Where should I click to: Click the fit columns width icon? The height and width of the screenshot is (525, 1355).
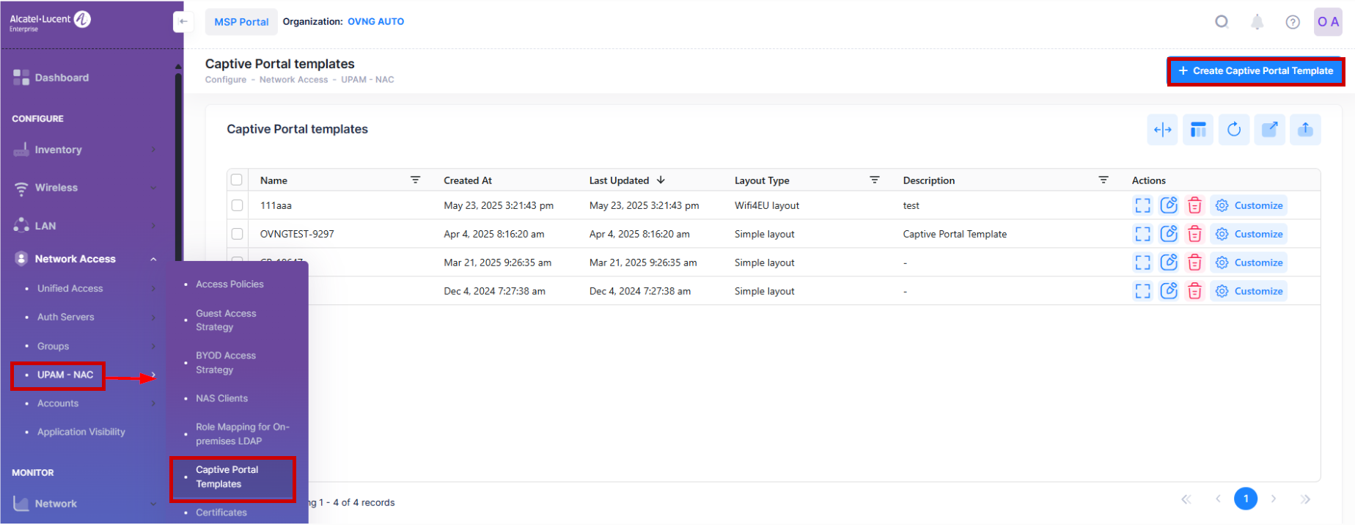[x=1162, y=130]
